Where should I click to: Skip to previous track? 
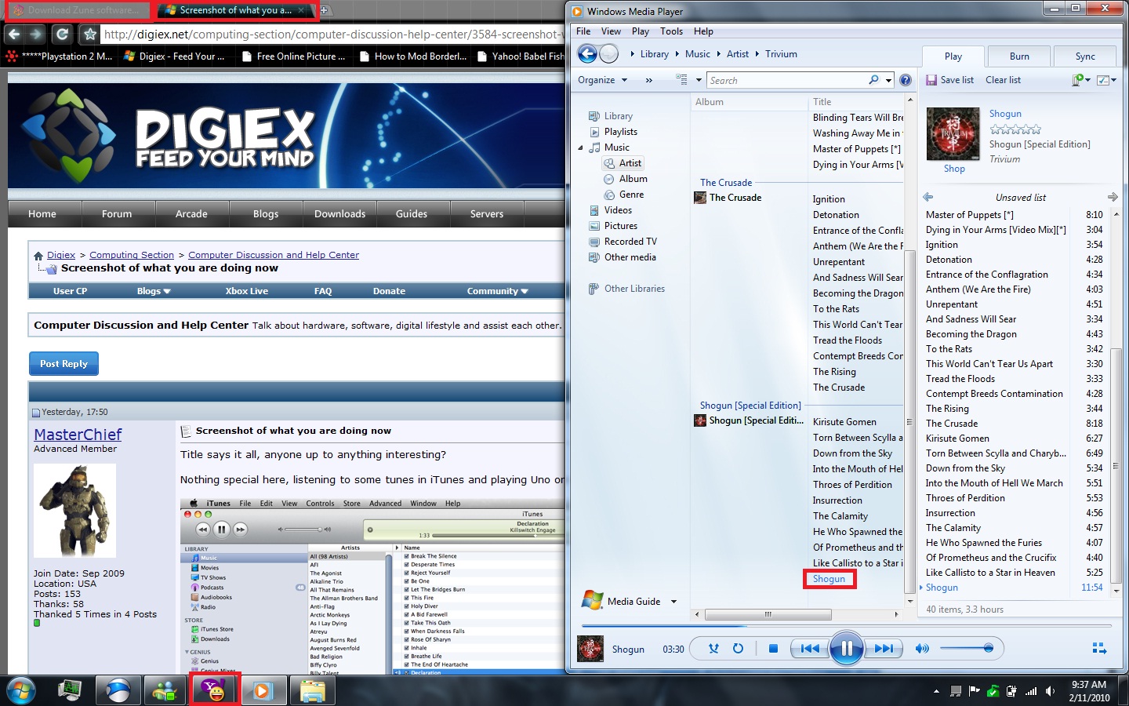click(x=810, y=649)
